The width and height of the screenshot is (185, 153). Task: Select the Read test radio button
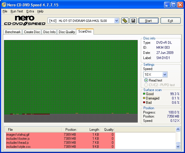tap(146, 80)
